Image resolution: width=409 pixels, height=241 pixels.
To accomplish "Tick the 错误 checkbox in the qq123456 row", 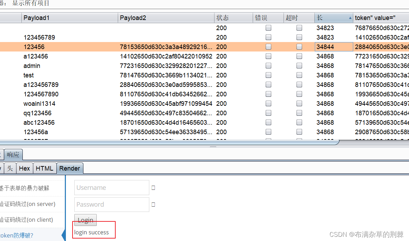I will point(268,113).
